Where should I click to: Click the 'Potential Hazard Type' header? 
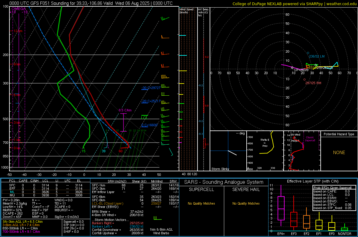point(339,134)
